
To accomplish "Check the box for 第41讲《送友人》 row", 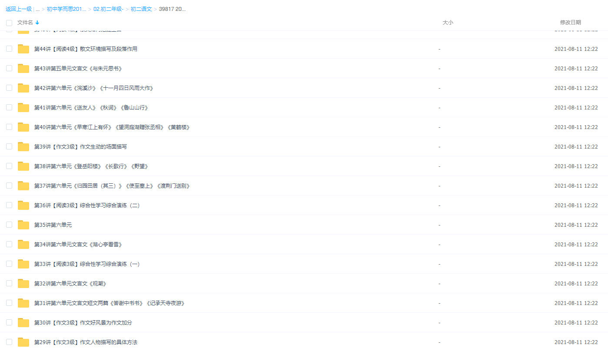I will click(x=9, y=107).
